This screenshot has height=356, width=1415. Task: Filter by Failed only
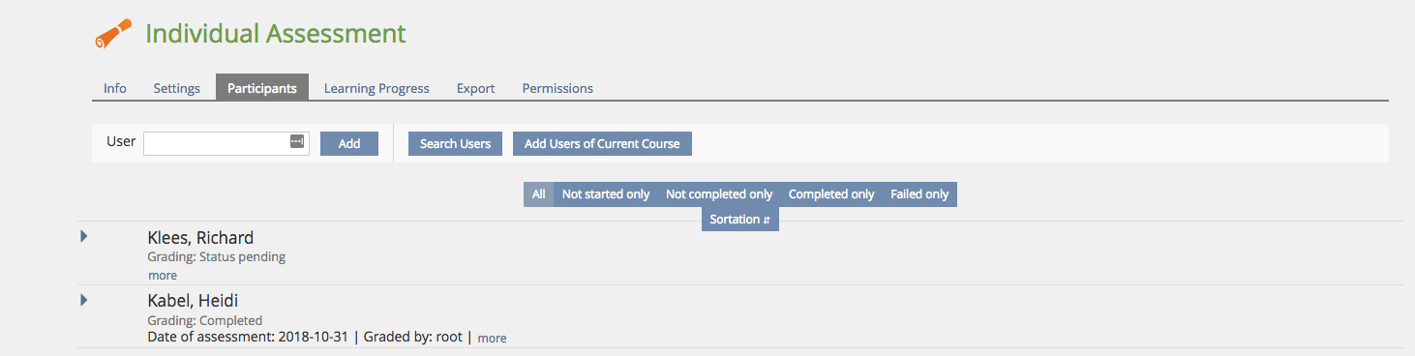point(919,194)
